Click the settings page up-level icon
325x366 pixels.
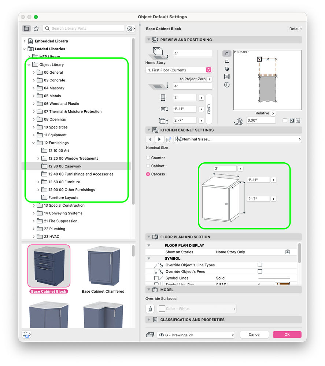(x=169, y=139)
